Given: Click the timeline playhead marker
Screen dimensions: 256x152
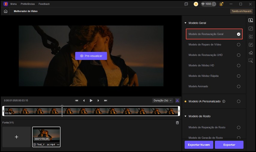Looking at the screenshot, I should (62, 106).
